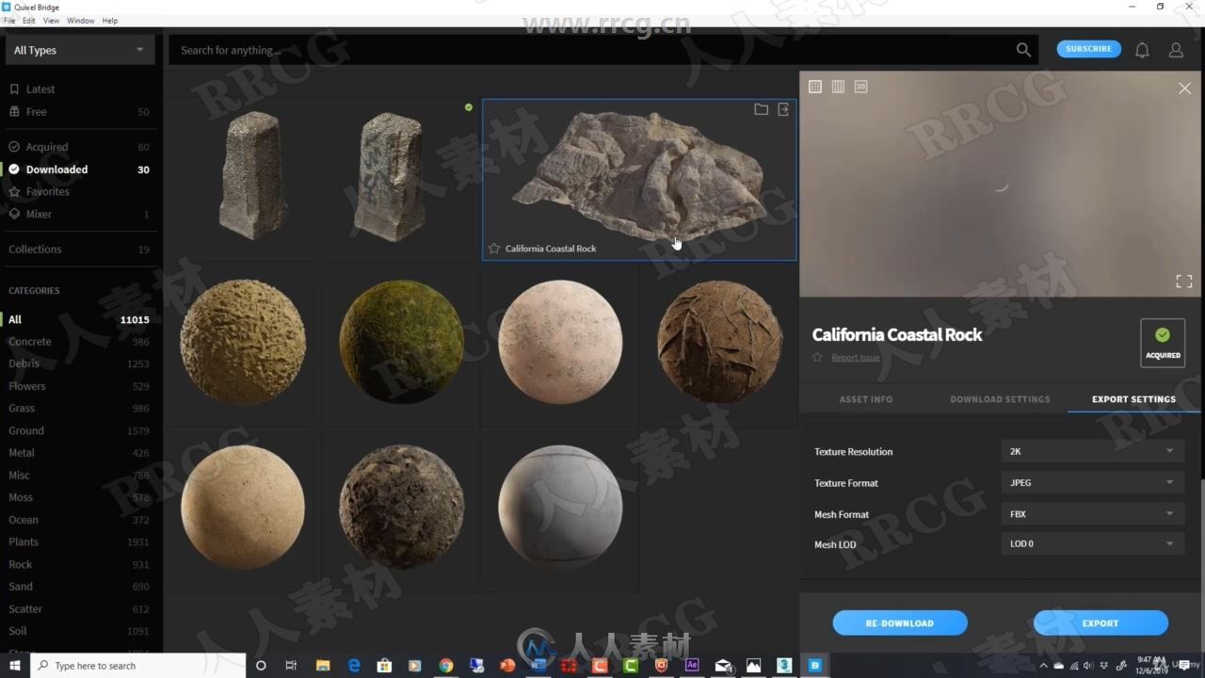Click export icon on California Coastal Rock card
1205x678 pixels.
[783, 109]
